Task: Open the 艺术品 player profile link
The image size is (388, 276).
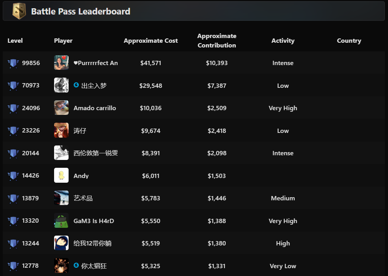Action: (x=83, y=198)
